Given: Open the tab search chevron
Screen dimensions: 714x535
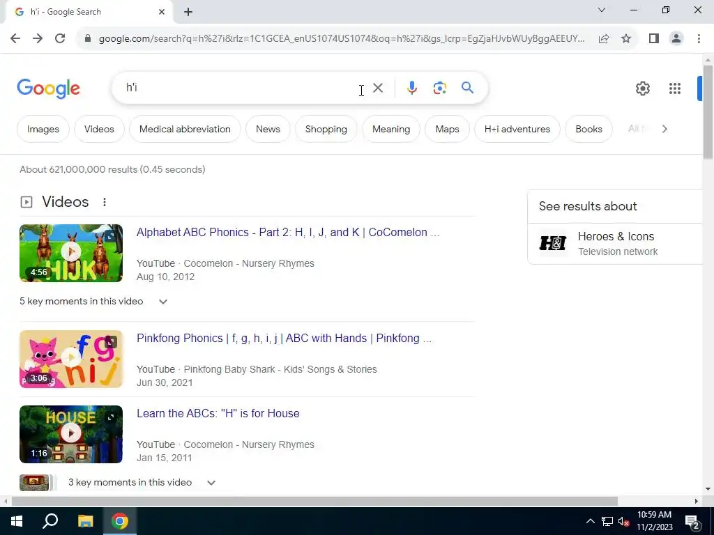Looking at the screenshot, I should (602, 10).
